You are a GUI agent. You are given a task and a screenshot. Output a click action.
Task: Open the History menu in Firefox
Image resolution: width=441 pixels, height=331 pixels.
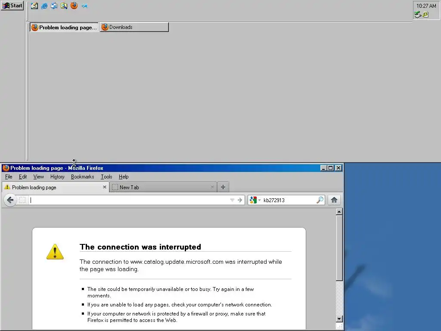point(57,177)
